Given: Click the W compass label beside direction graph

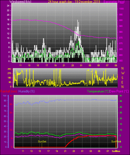Looking at the screenshot, I should click(123, 73).
